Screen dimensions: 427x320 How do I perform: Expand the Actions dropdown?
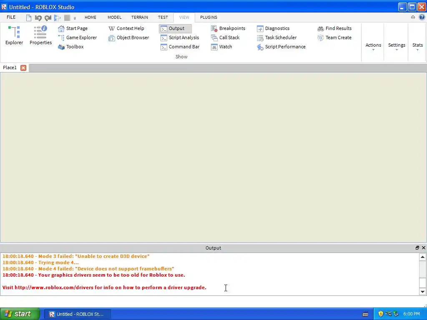click(373, 46)
